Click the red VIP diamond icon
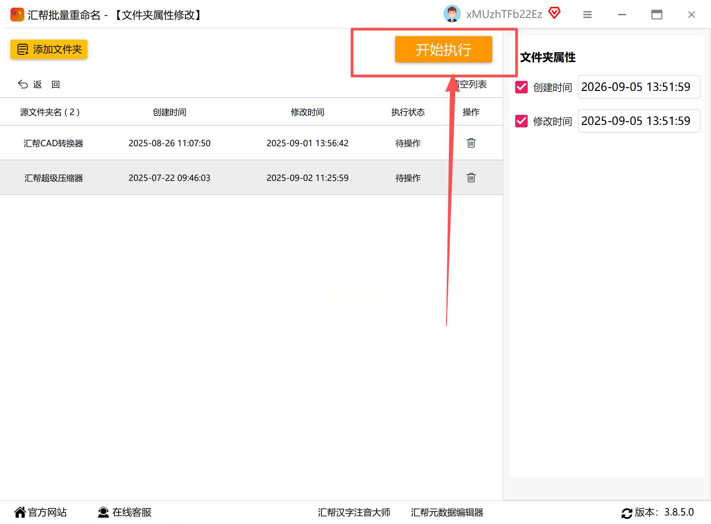711x524 pixels. [x=554, y=14]
